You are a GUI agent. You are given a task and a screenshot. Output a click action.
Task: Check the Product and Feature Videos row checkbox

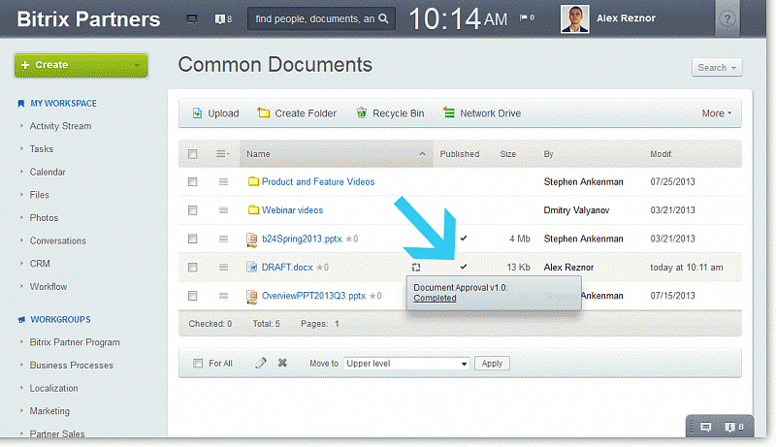click(x=192, y=182)
